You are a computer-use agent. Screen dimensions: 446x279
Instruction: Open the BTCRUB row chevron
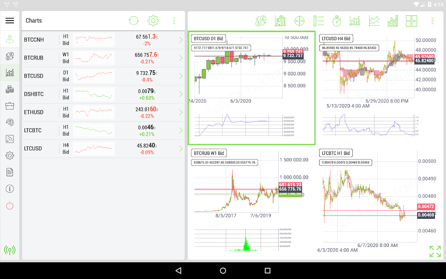181,58
